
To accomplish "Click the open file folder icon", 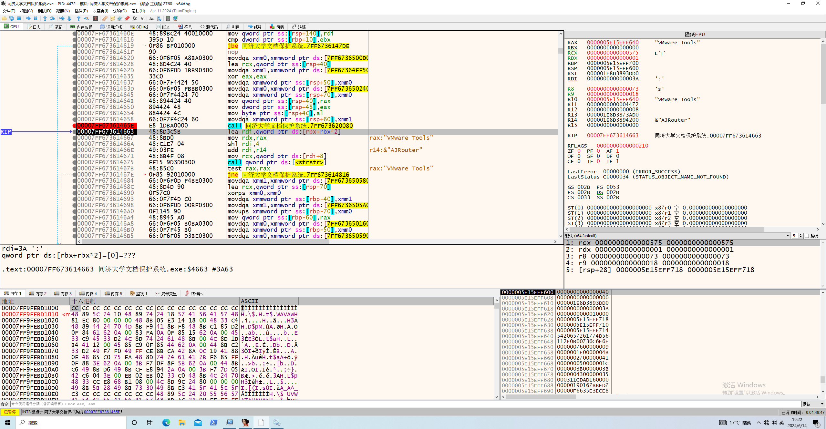I will click(x=4, y=18).
